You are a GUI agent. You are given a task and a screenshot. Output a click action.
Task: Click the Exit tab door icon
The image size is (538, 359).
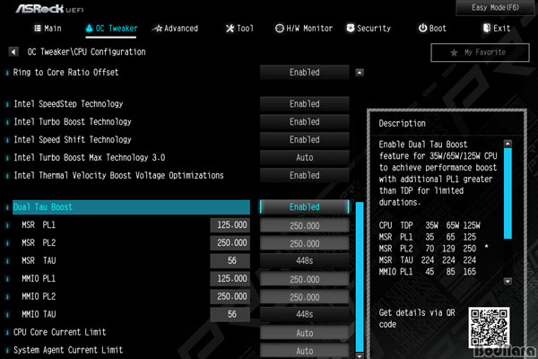487,28
